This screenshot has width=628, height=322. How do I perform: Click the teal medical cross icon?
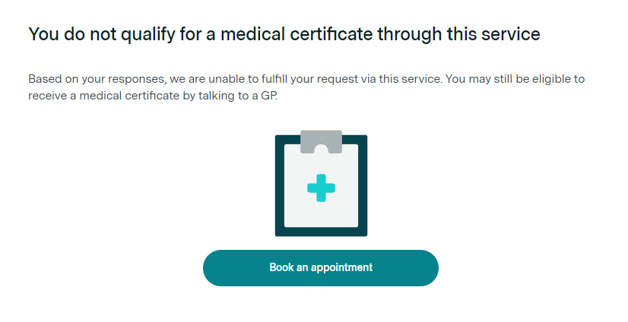pos(321,187)
